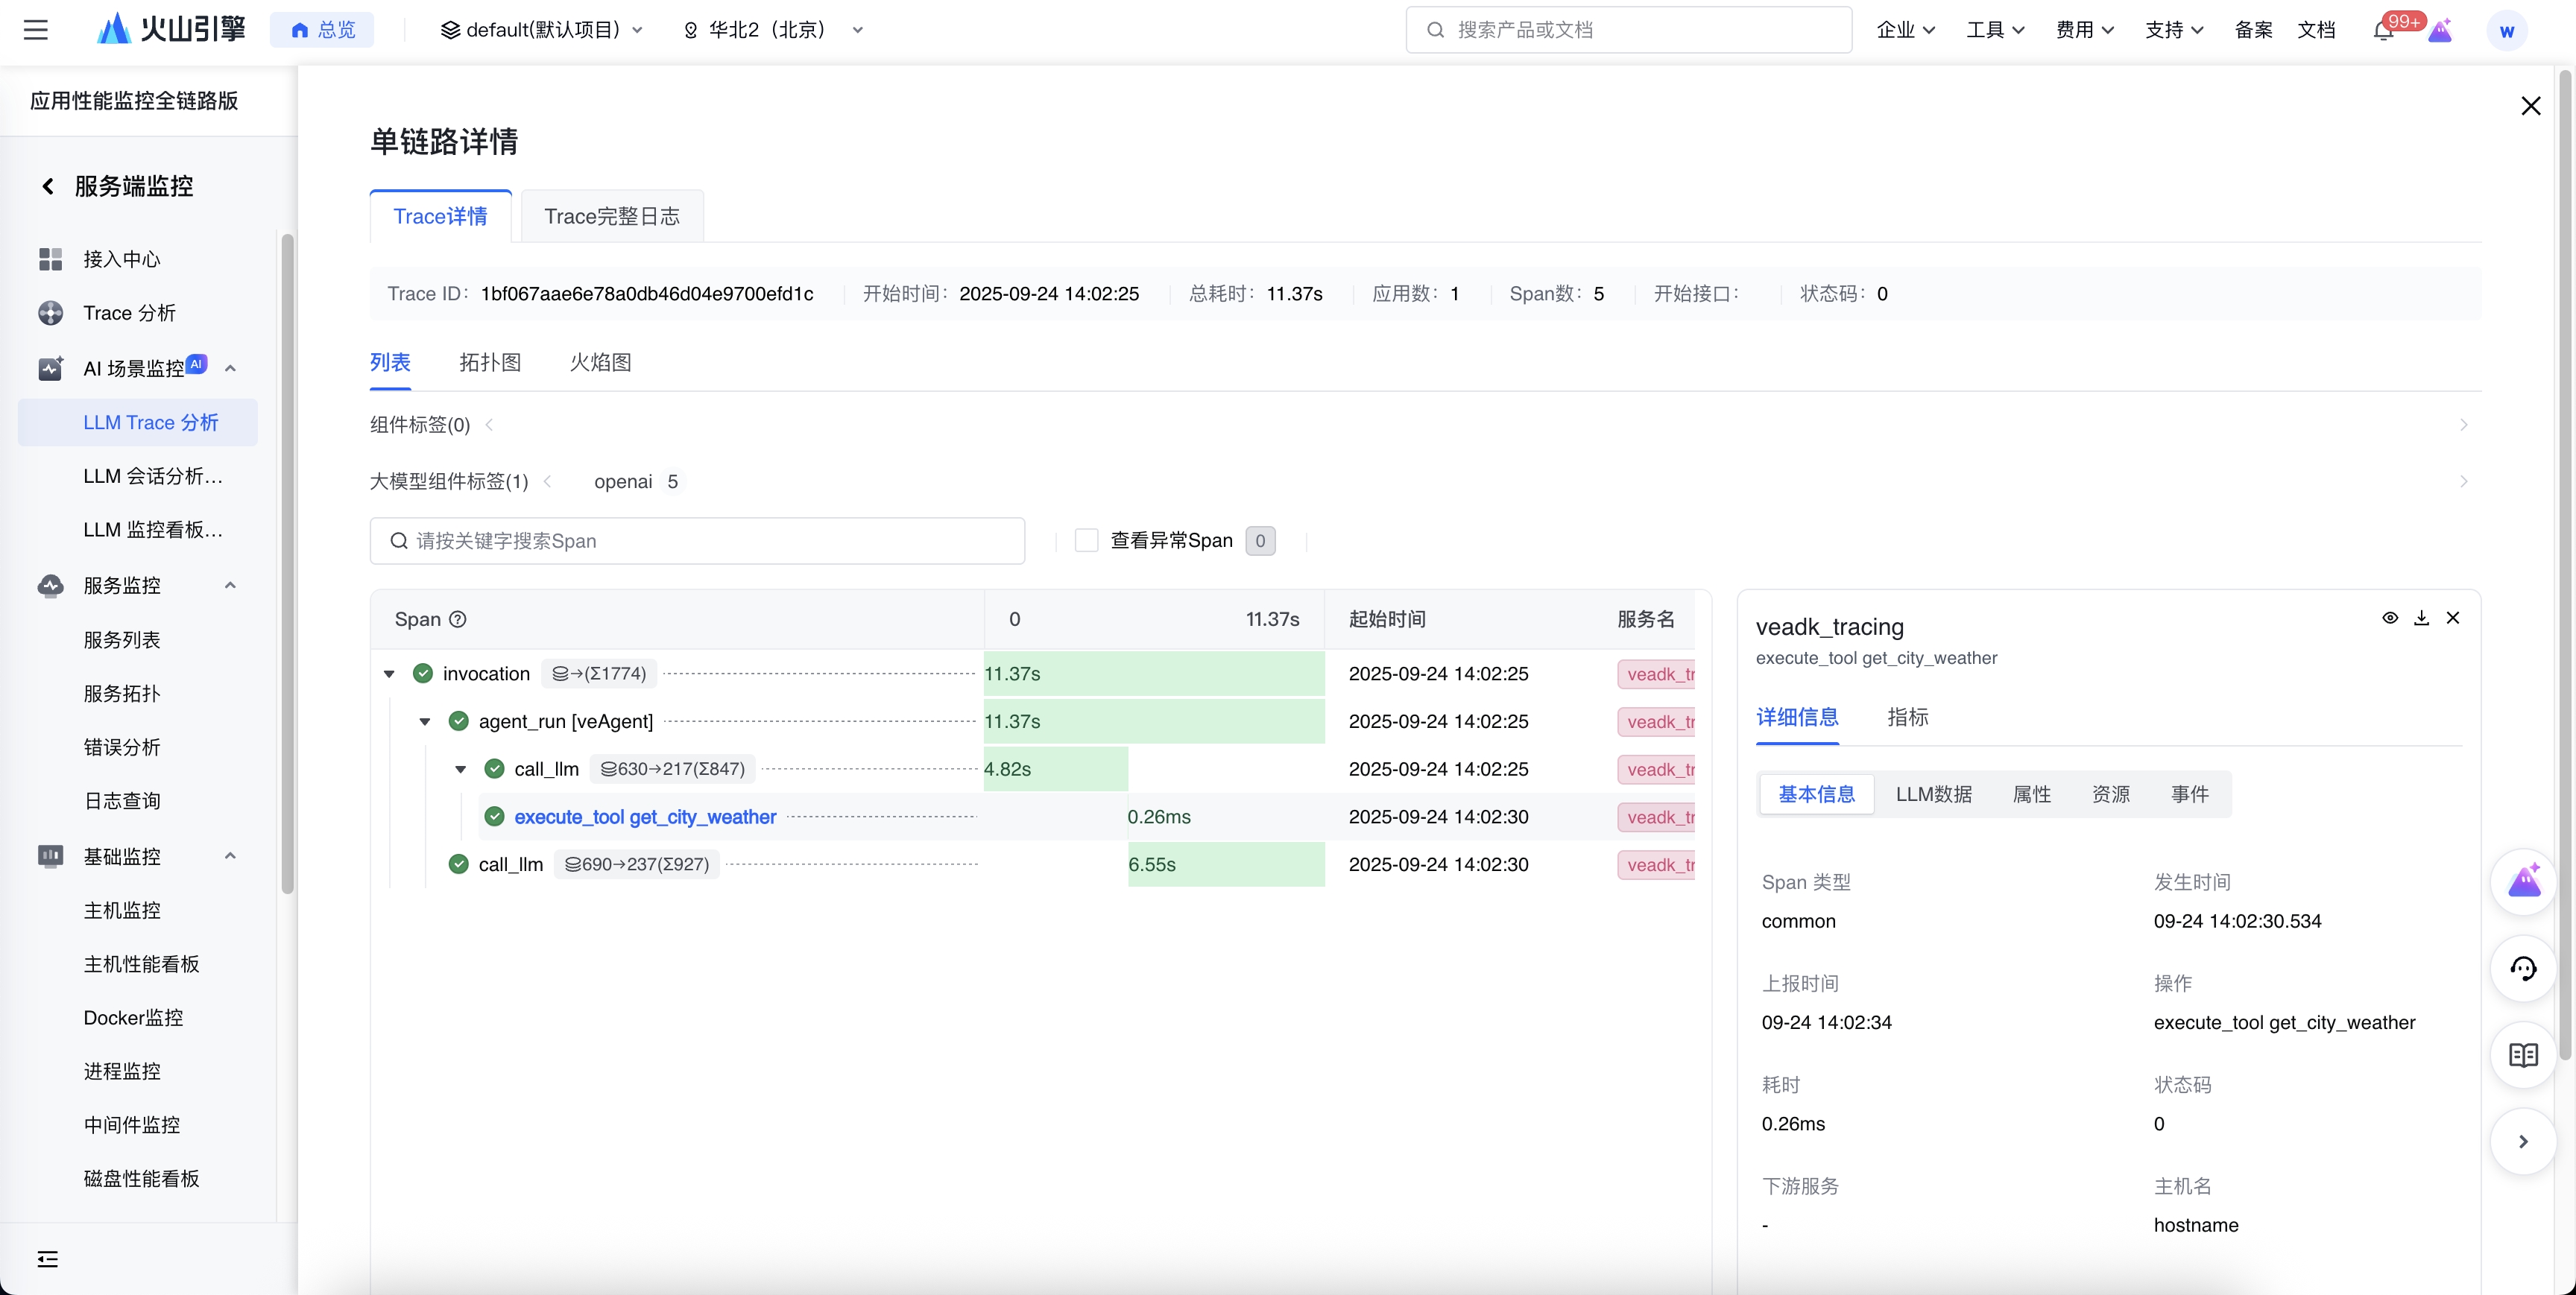Click the Span help question-mark icon
Image resolution: width=2576 pixels, height=1295 pixels.
458,619
